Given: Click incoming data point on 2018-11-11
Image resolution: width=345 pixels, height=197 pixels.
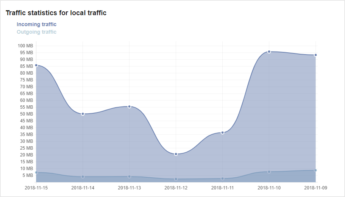Looking at the screenshot, I should (x=222, y=133).
